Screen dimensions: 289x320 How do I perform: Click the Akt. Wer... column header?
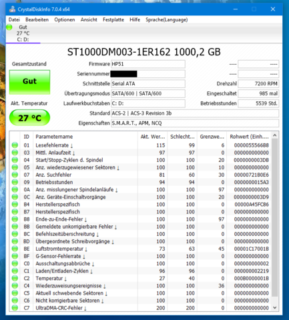(153, 137)
